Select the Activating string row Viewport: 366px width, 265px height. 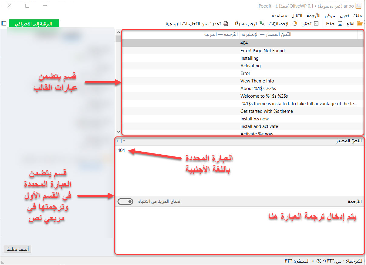(243, 66)
